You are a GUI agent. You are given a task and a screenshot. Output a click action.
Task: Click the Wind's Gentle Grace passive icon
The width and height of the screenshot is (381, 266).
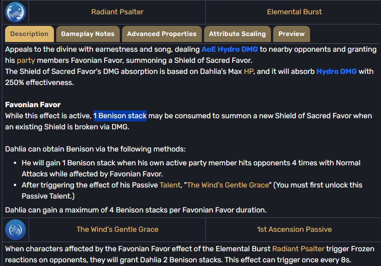[15, 230]
